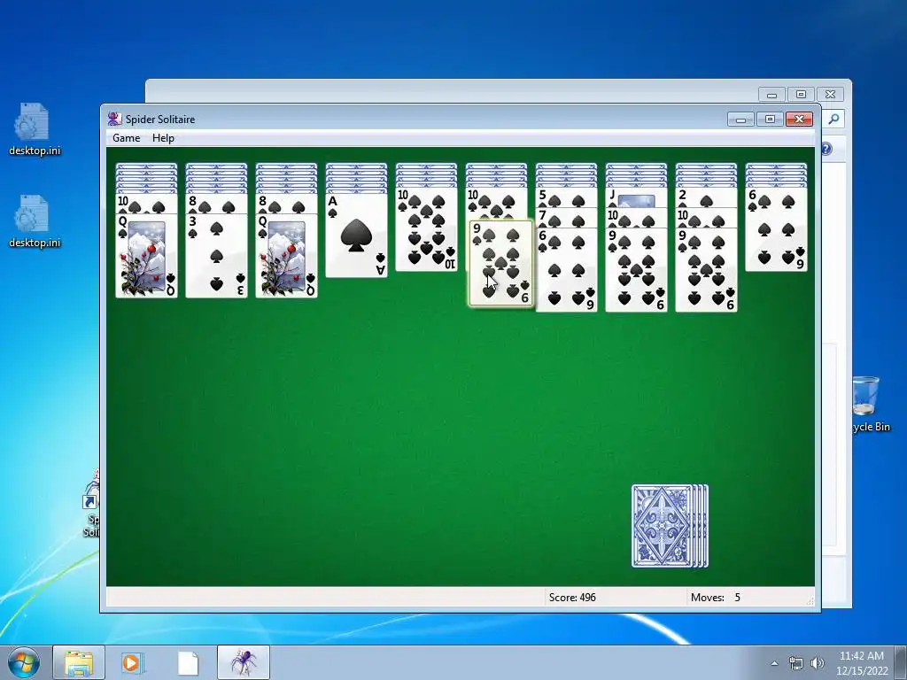Select the Ace of spades card
Image resolution: width=907 pixels, height=680 pixels.
tap(356, 236)
